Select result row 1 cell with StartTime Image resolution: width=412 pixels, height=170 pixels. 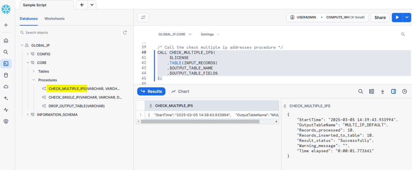(212, 115)
